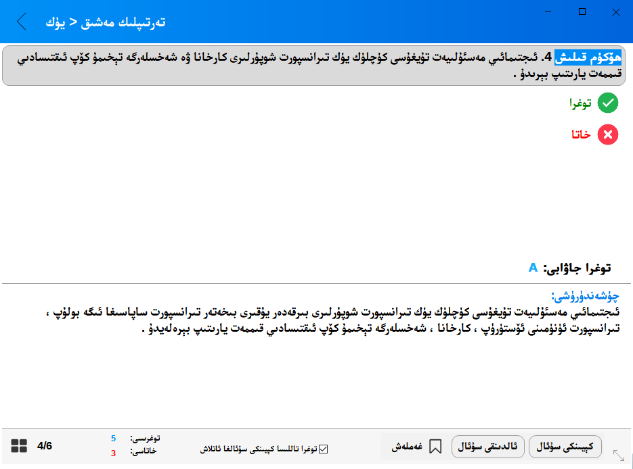
Task: Toggle the auto-advance on correct answer checkbox
Action: 323,449
